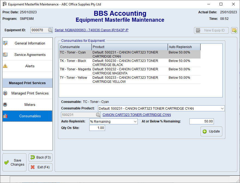This screenshot has height=183, width=240.
Task: Click Save Changes button
Action: click(x=14, y=162)
